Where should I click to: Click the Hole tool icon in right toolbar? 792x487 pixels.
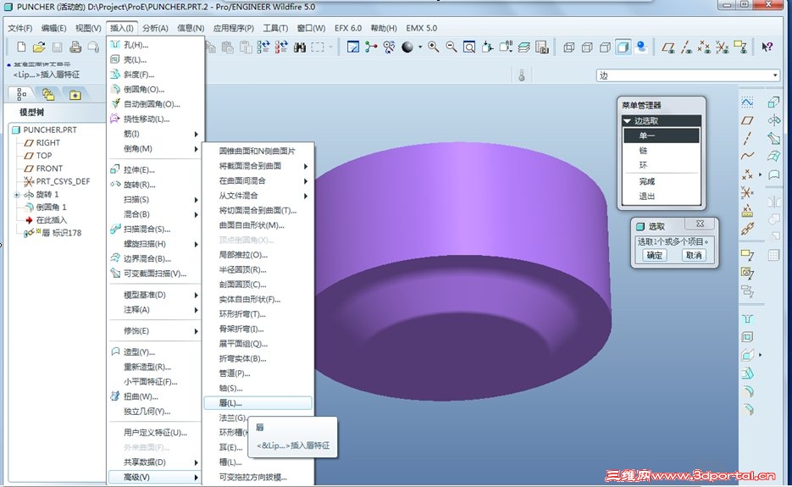click(x=747, y=318)
